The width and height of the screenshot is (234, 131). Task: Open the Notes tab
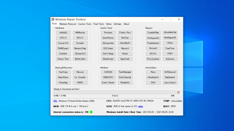pos(109,24)
